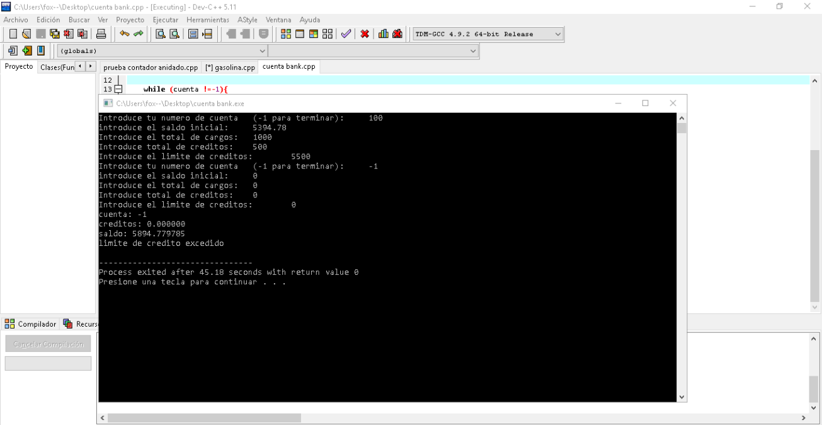
Task: Click the Redo arrow icon
Action: click(x=138, y=34)
